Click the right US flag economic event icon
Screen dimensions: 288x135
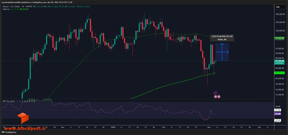(219, 96)
